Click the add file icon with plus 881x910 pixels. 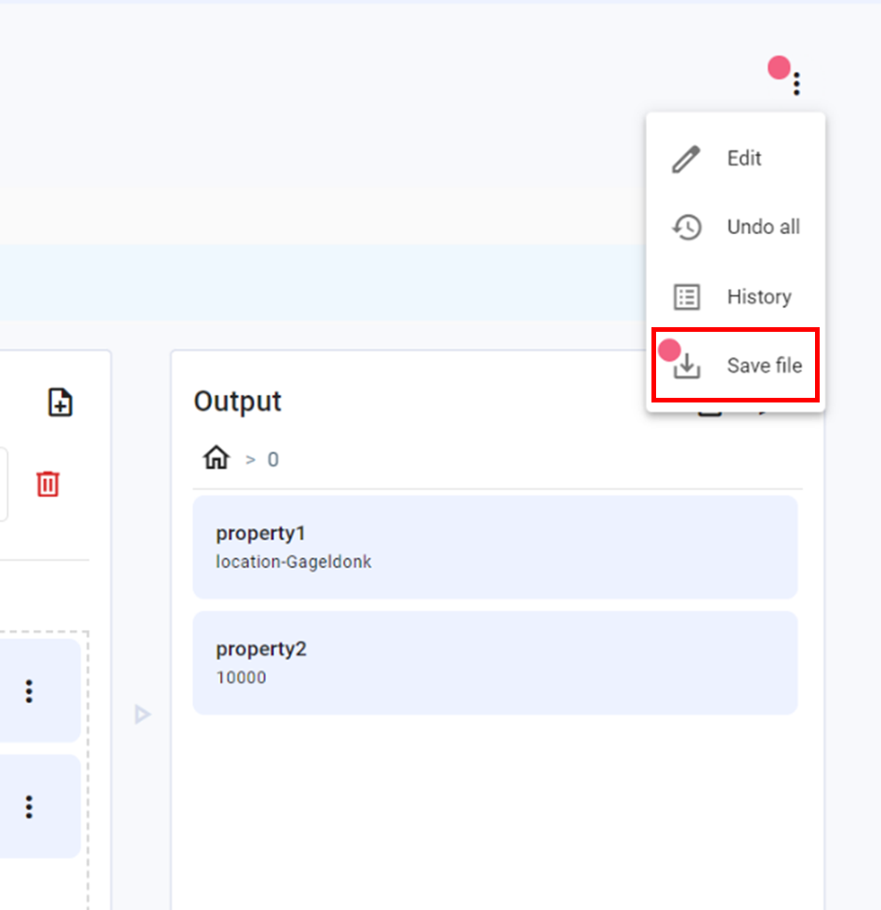coord(60,402)
